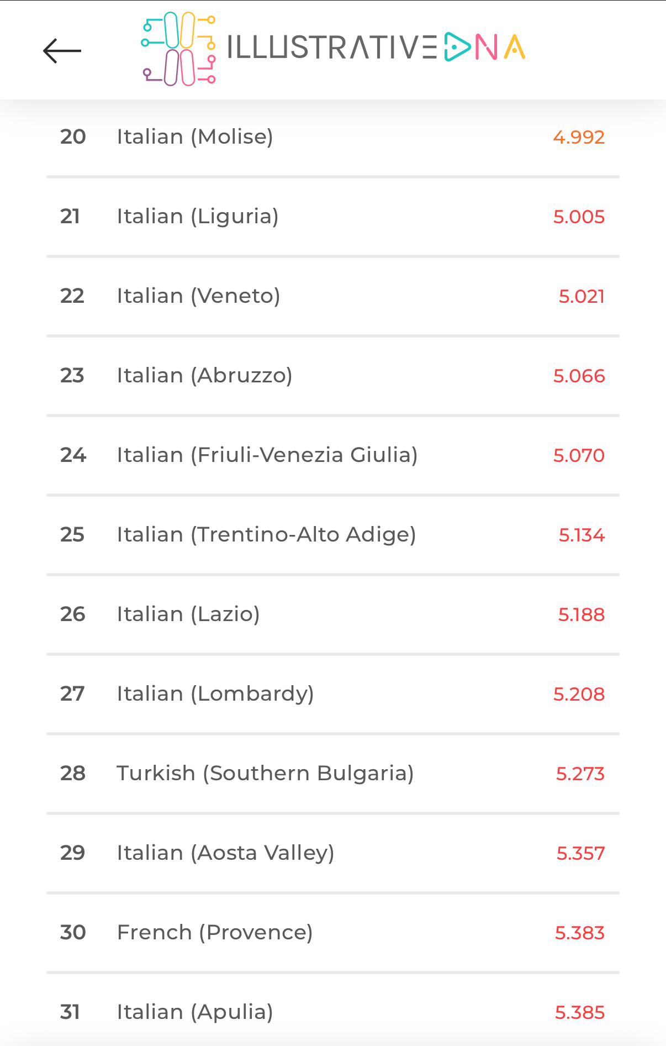This screenshot has width=666, height=1046.
Task: Select the French (Provence) entry
Action: (333, 932)
